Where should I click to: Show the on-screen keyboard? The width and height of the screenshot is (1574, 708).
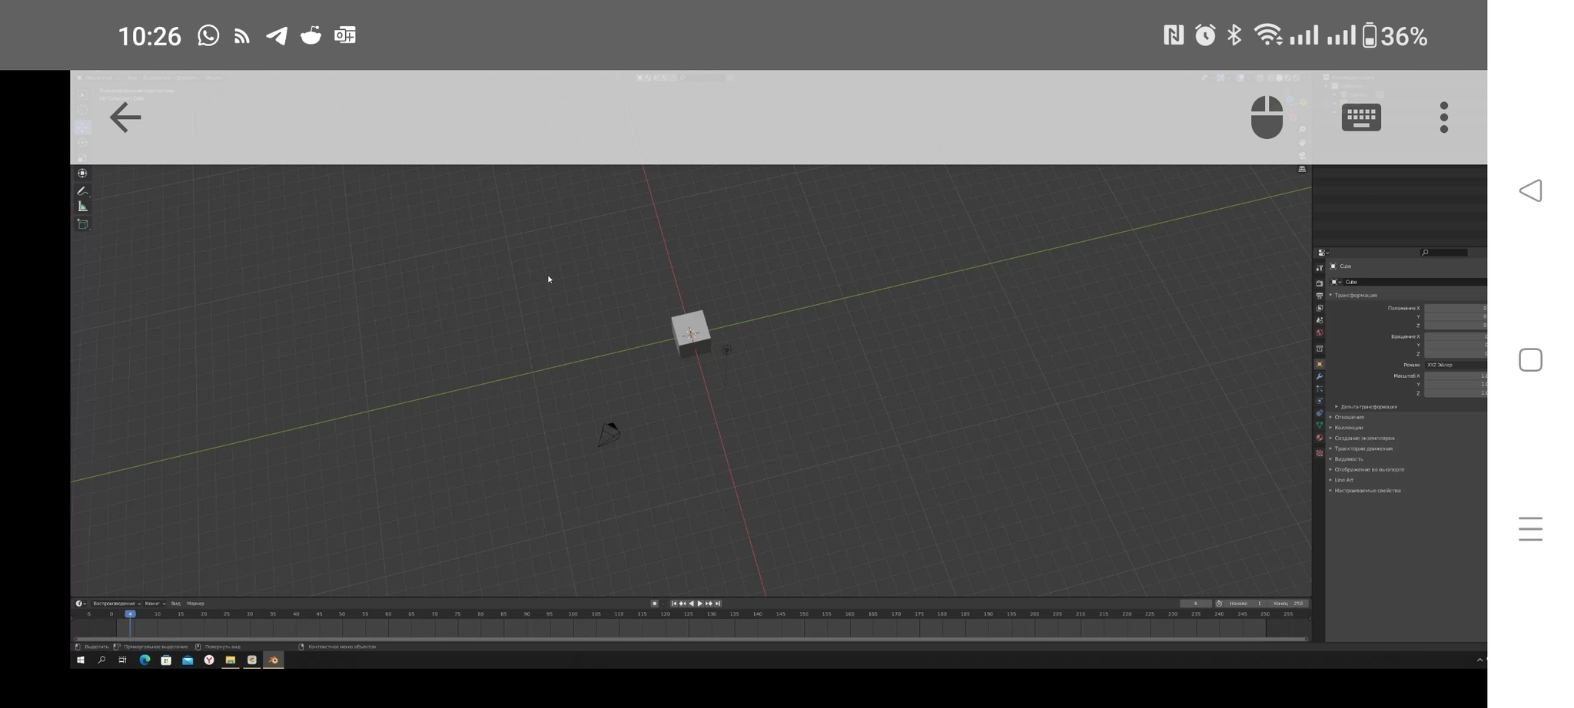[1361, 117]
